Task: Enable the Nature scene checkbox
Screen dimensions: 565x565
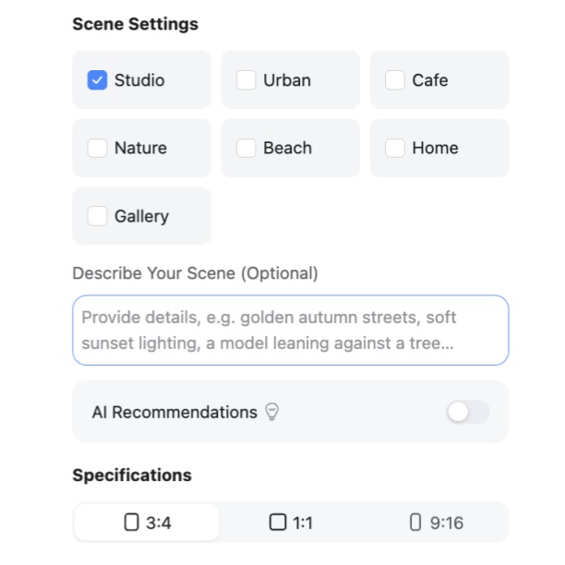Action: click(x=97, y=148)
